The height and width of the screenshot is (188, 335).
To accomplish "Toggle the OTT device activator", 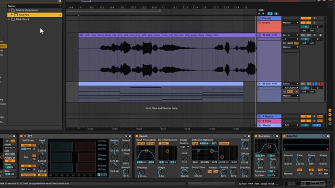I will 21,136.
